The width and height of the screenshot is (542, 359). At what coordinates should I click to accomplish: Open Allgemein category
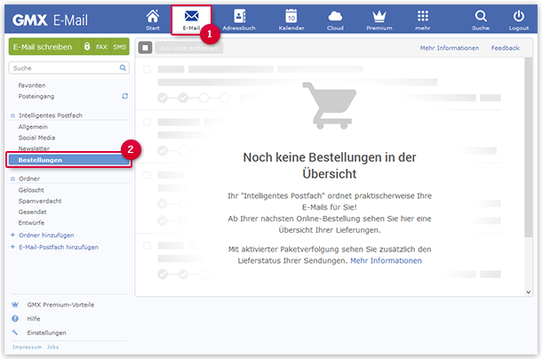[33, 126]
